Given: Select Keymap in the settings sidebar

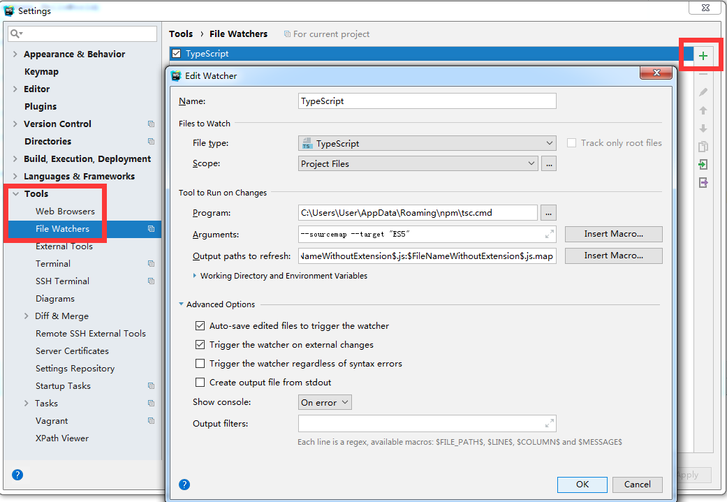Looking at the screenshot, I should [x=41, y=72].
